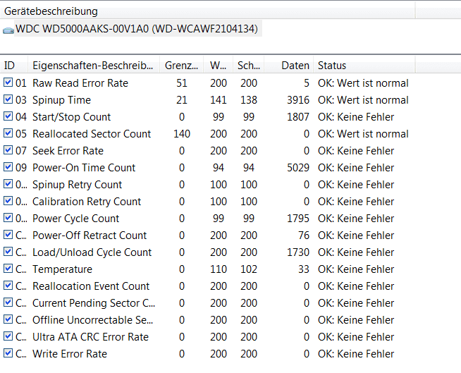Click the Daten value 1730 for Load/Unload Cycle
This screenshot has height=373, width=461.
298,252
